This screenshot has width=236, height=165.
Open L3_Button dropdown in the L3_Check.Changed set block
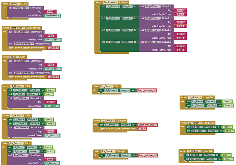click(112, 155)
